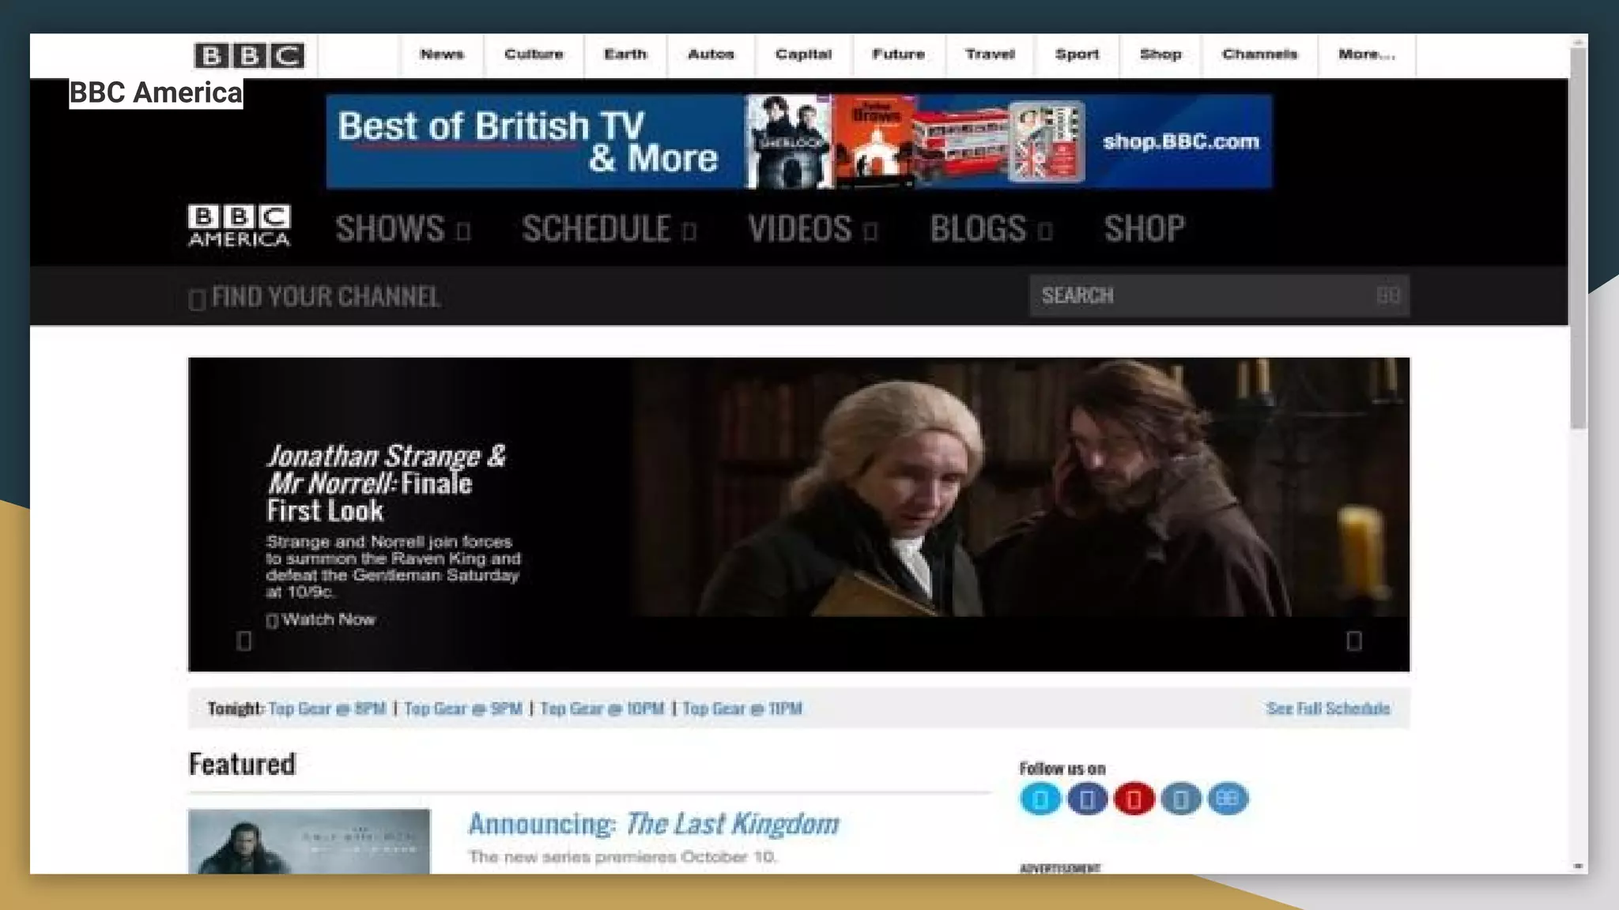Open the VIDEOS menu
Image resolution: width=1619 pixels, height=910 pixels.
pos(800,229)
